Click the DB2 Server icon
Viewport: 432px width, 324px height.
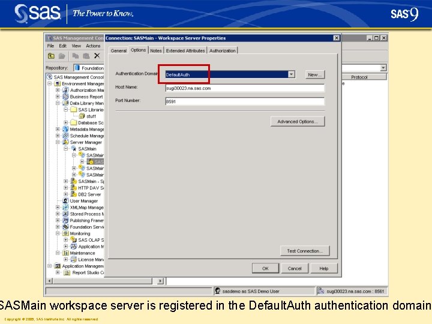tap(74, 194)
